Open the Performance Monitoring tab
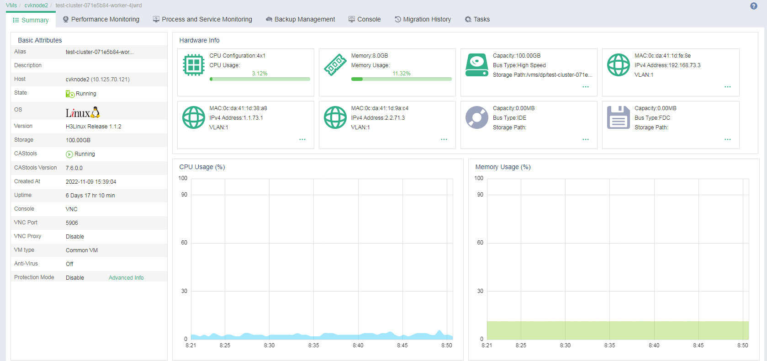Screen dimensions: 767x361 (x=101, y=19)
